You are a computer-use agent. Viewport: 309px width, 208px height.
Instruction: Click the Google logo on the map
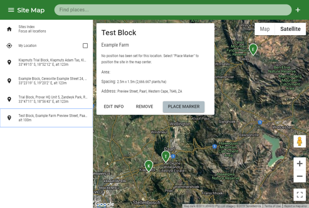[x=105, y=204]
